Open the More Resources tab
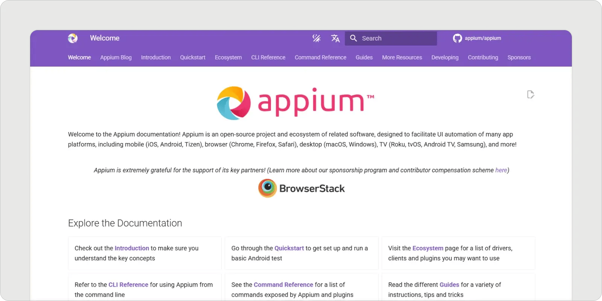602x301 pixels. (x=402, y=57)
